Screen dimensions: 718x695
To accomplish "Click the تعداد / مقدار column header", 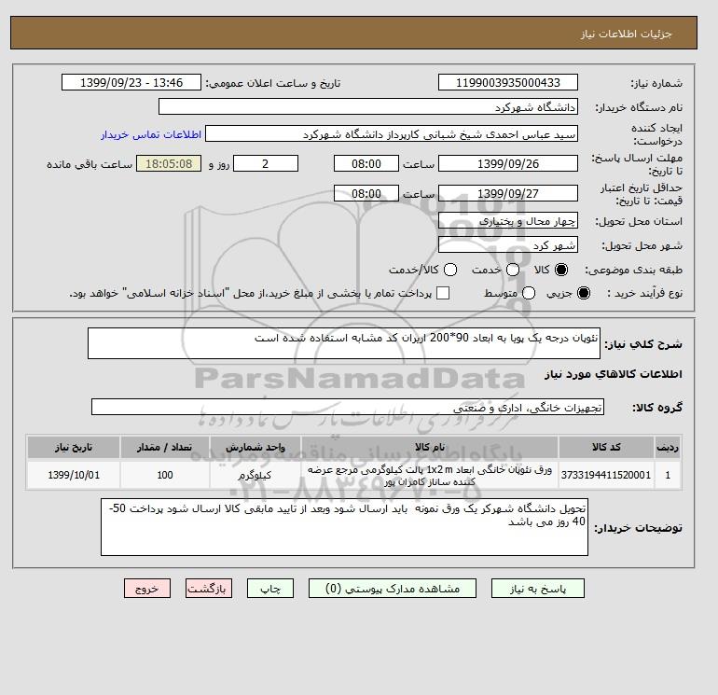I will (165, 447).
